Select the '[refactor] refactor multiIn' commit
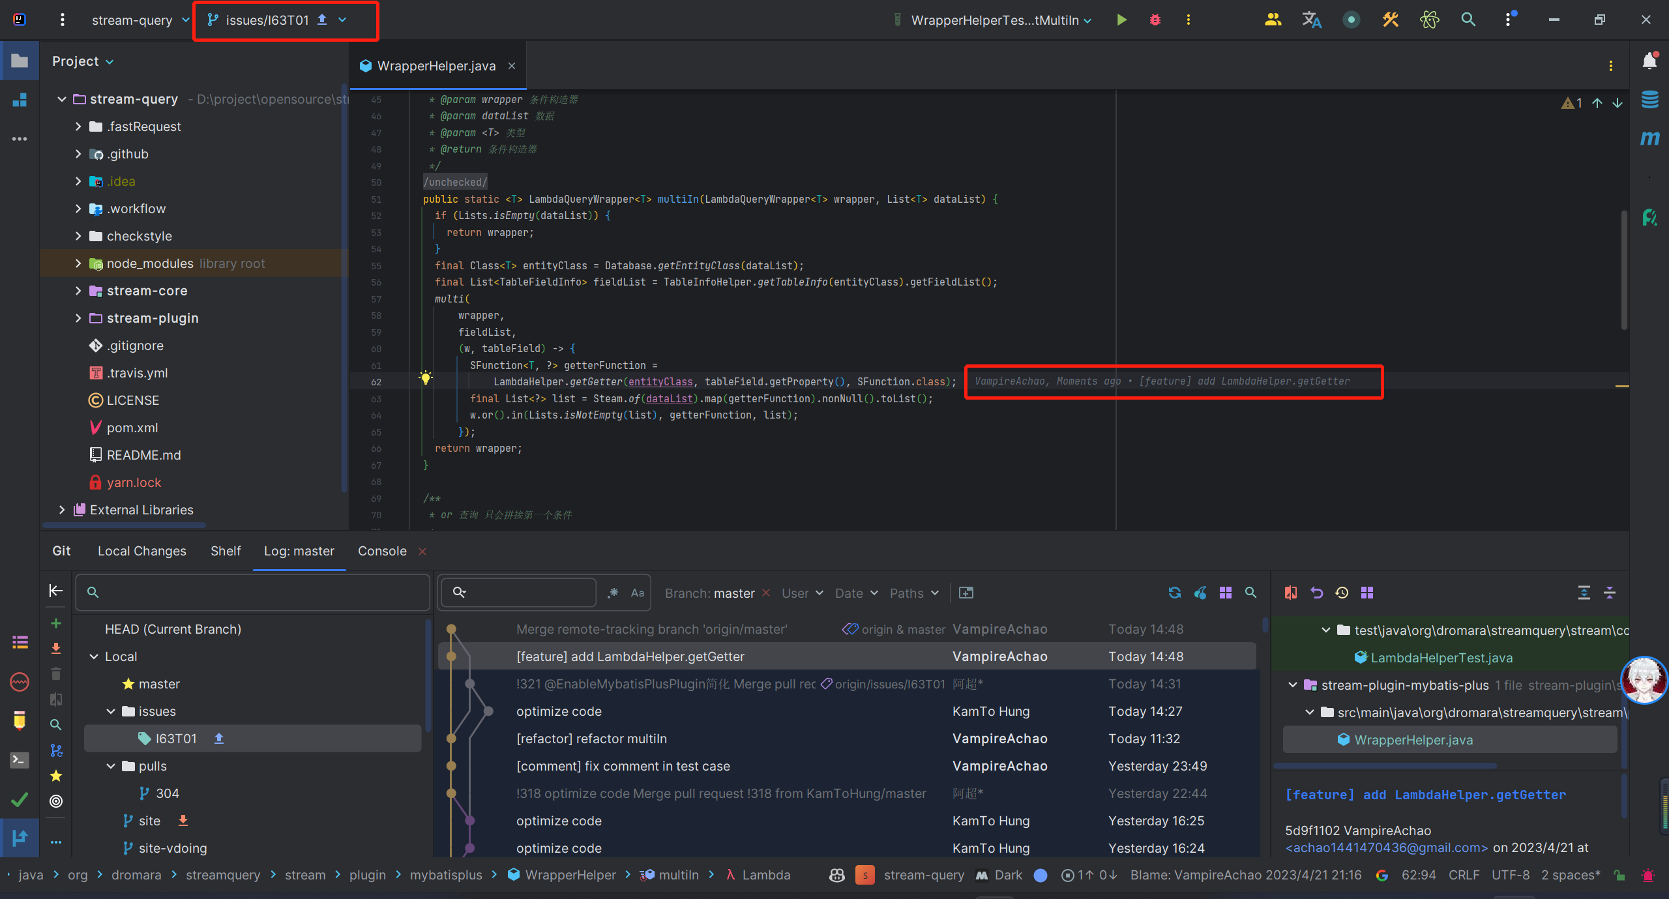1669x899 pixels. (x=591, y=739)
